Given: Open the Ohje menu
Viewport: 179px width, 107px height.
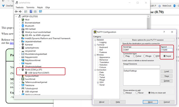Looking at the screenshot, I should 47,7.
